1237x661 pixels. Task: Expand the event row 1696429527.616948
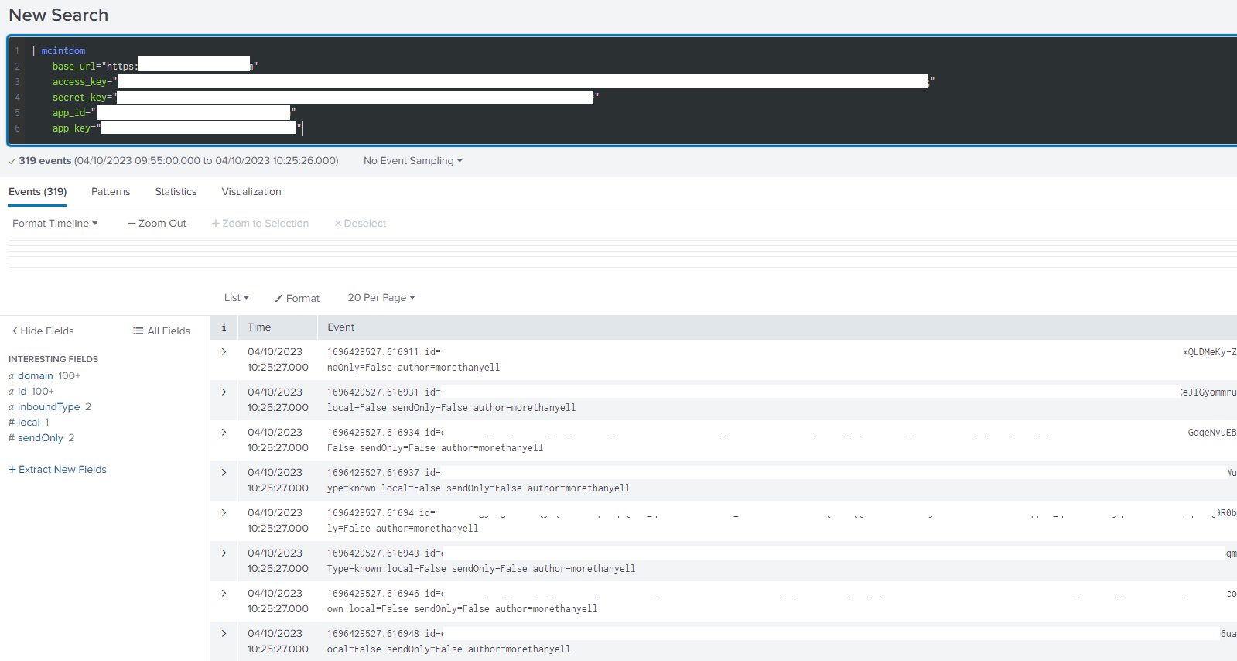point(224,633)
